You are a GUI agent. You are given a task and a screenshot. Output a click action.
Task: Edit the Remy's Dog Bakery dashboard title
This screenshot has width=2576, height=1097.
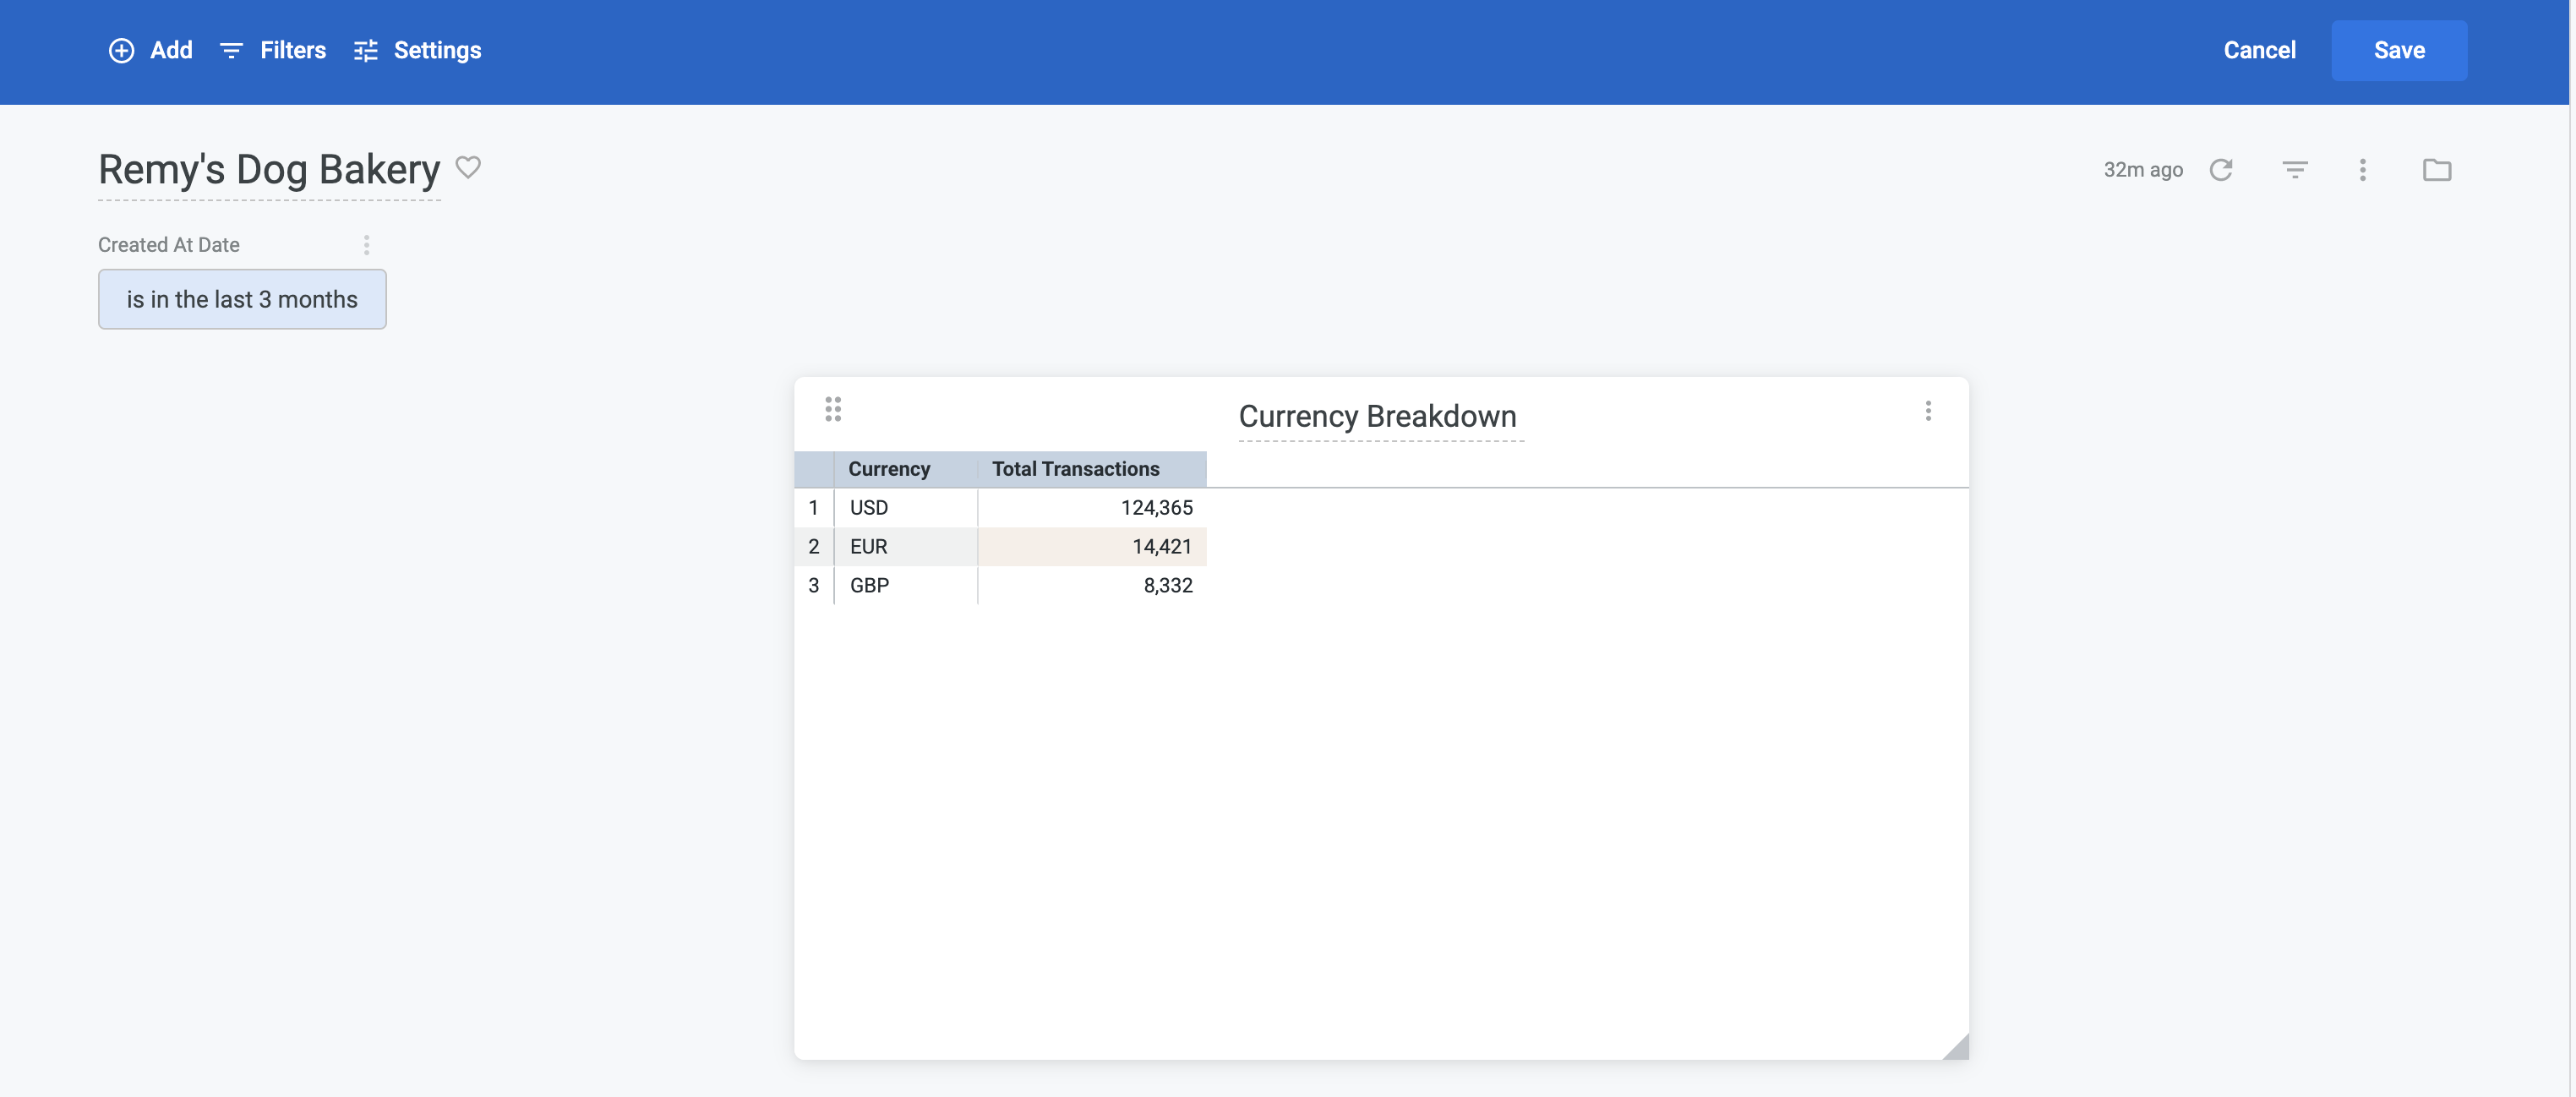click(269, 169)
